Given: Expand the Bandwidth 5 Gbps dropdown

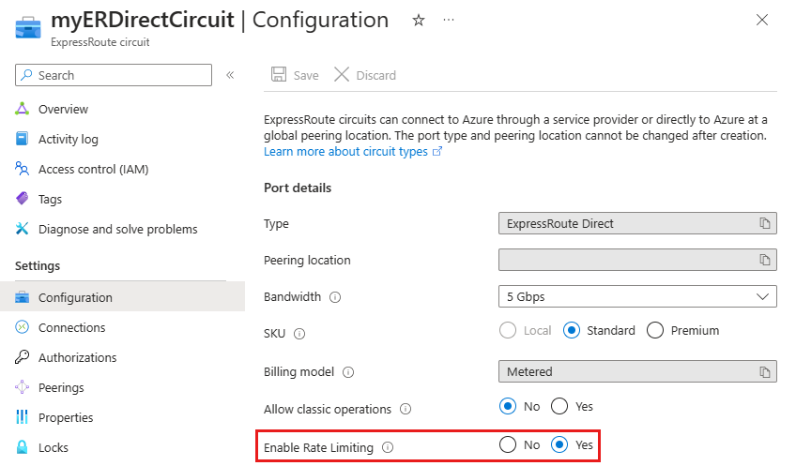Looking at the screenshot, I should tap(637, 296).
